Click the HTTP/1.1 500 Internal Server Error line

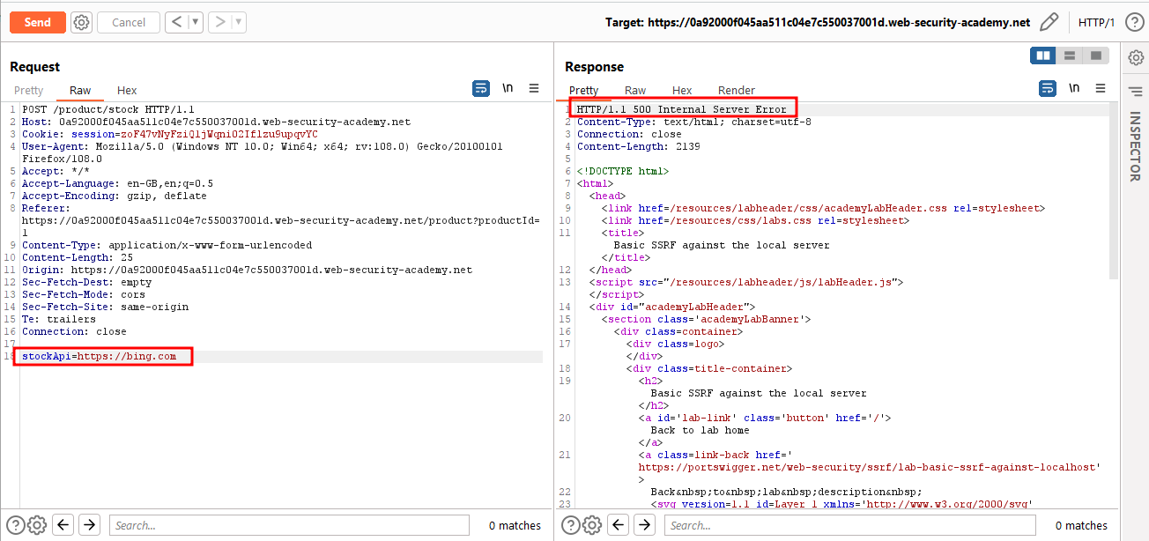coord(682,109)
